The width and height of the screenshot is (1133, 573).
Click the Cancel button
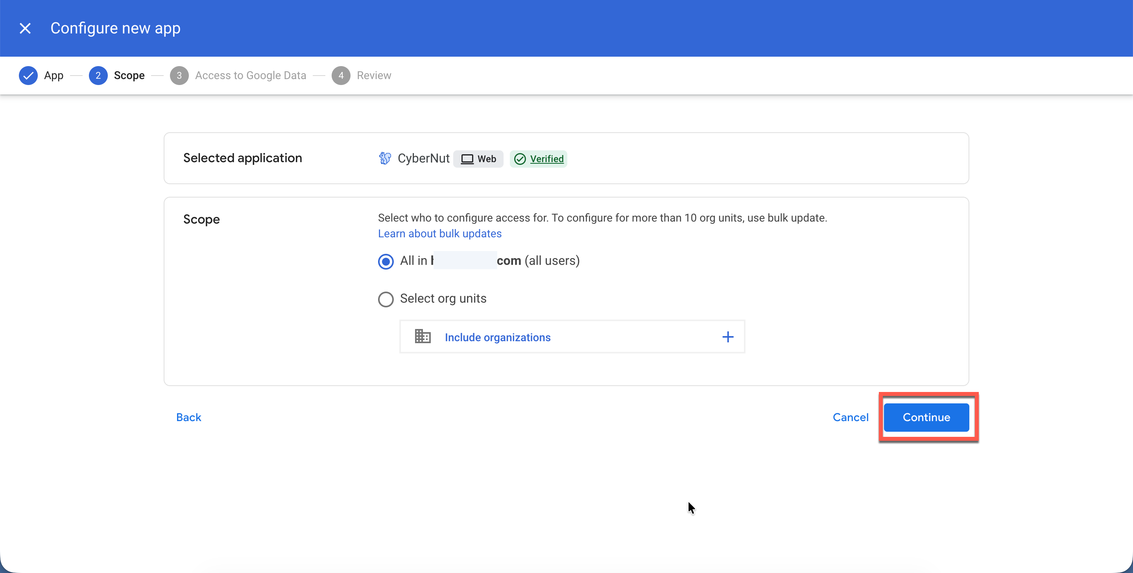(x=850, y=417)
